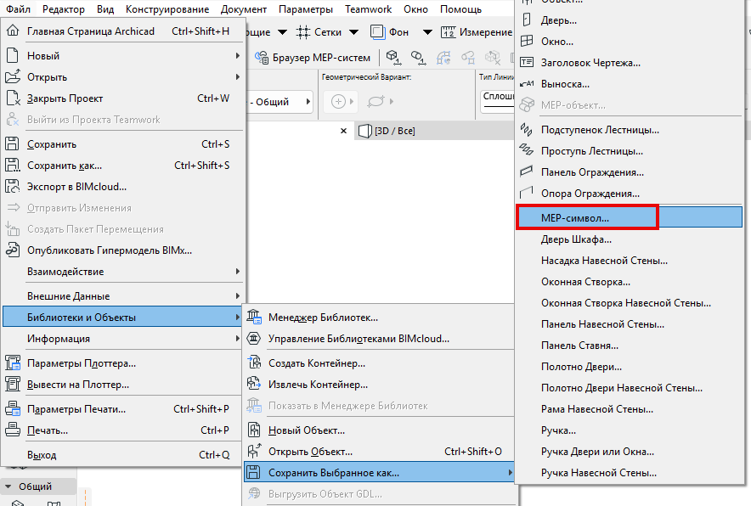
Task: Click the Менеджер Библиотек icon
Action: pyautogui.click(x=254, y=317)
